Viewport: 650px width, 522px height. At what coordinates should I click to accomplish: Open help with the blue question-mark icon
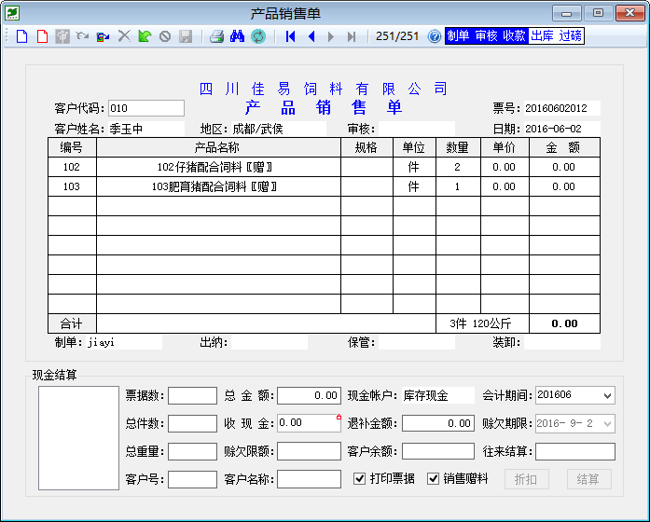pyautogui.click(x=435, y=36)
